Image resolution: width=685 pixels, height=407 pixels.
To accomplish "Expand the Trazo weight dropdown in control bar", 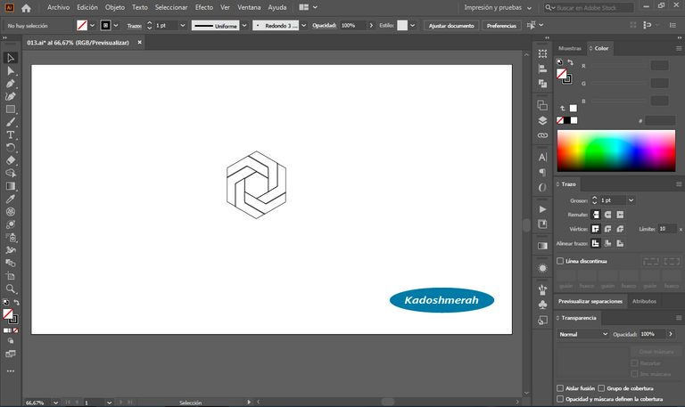I will 183,26.
